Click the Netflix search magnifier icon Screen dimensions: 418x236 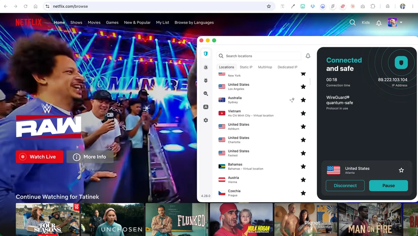click(353, 22)
